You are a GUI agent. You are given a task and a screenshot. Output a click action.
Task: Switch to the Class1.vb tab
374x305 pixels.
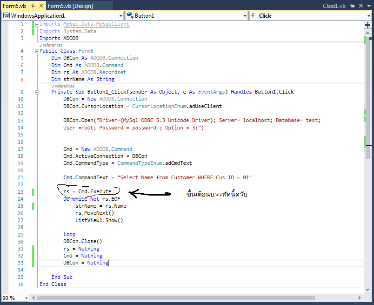click(x=334, y=6)
